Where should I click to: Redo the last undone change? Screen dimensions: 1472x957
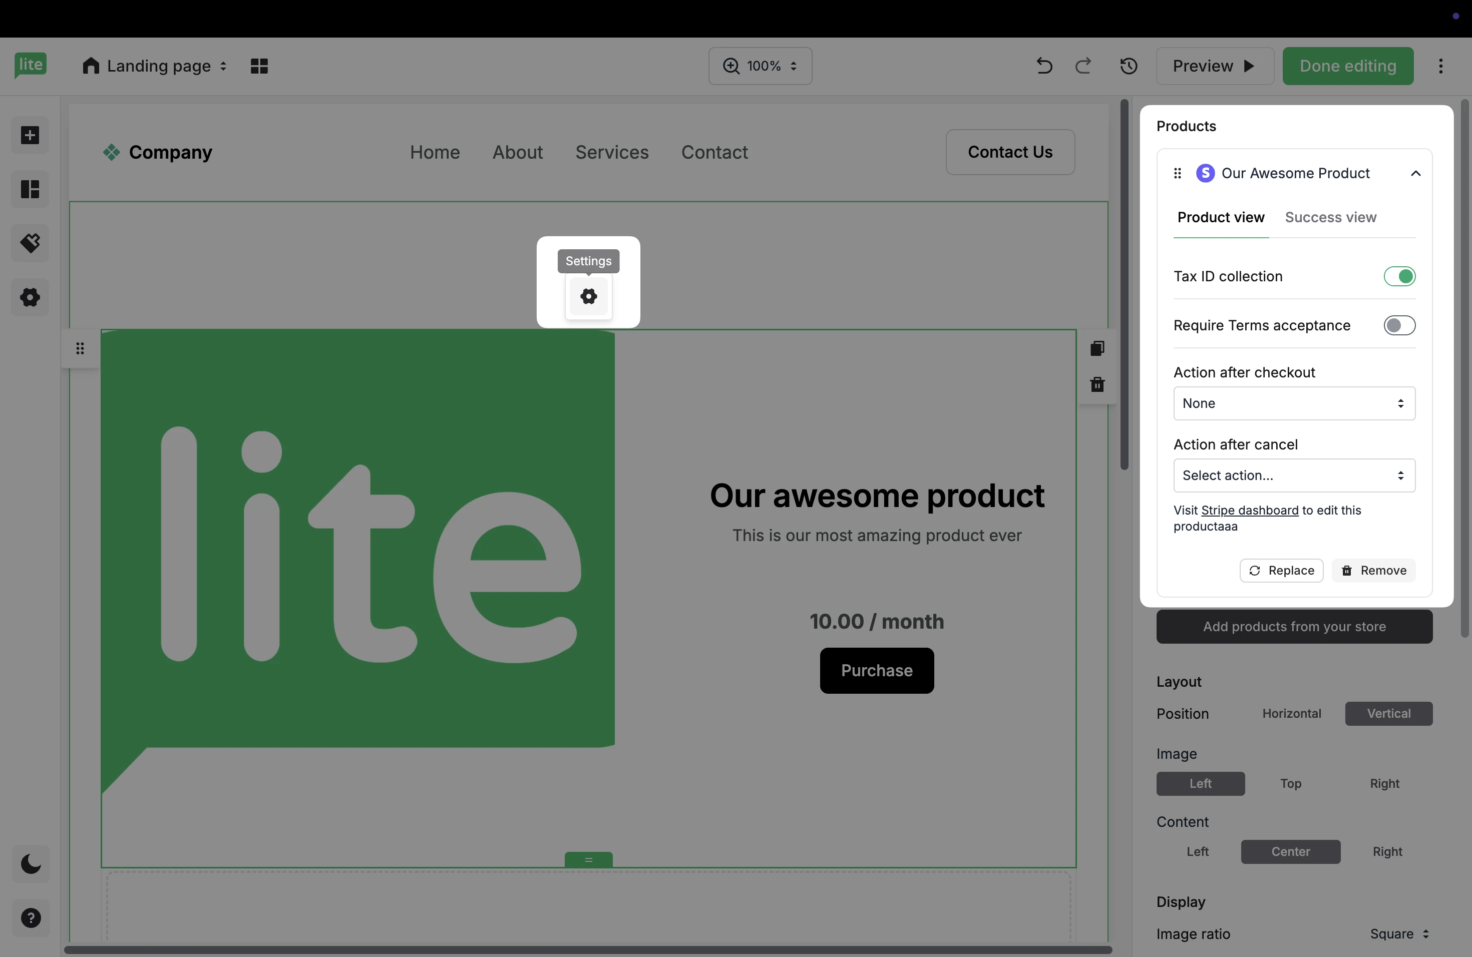[1083, 66]
